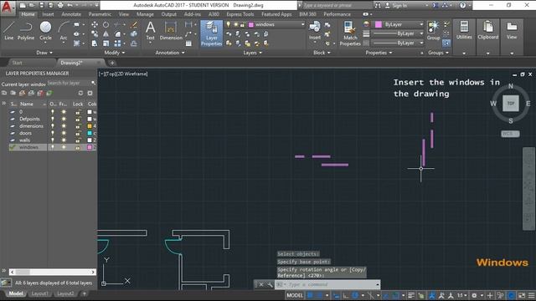Toggle the MODEL space button in status bar
The height and width of the screenshot is (301, 536).
pos(295,295)
